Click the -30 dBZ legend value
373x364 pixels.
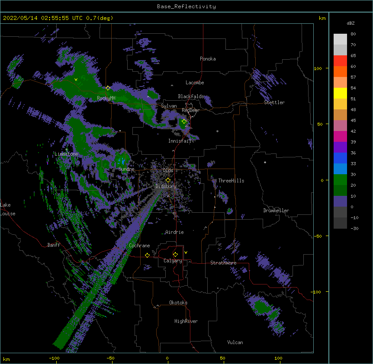coord(354,228)
